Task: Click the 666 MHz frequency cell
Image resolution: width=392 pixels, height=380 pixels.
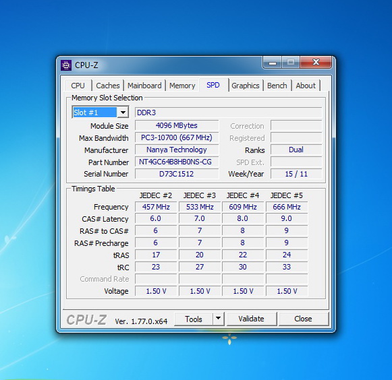Action: coord(287,207)
